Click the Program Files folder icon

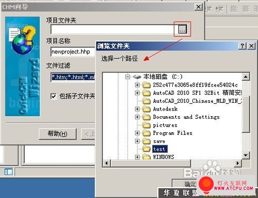click(x=147, y=133)
